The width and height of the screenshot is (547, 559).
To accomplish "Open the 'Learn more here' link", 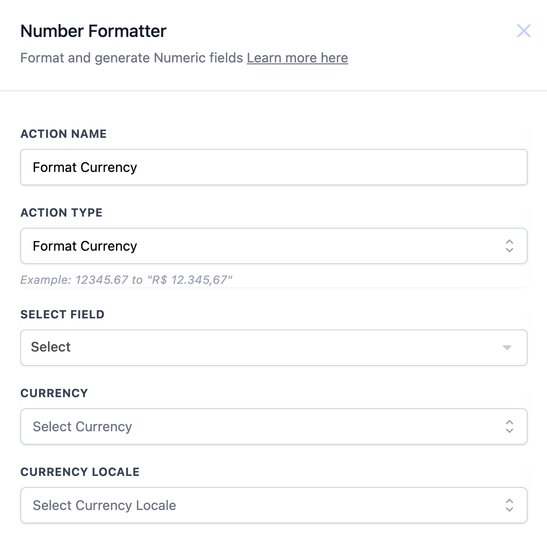I will (297, 58).
